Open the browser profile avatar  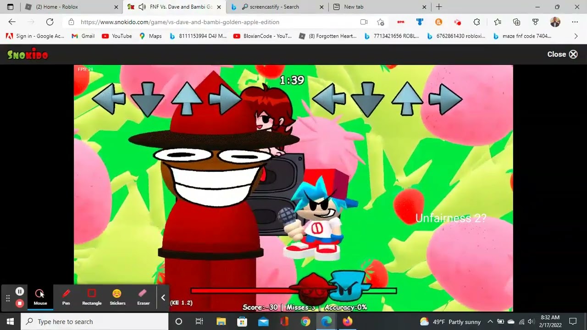(x=555, y=22)
